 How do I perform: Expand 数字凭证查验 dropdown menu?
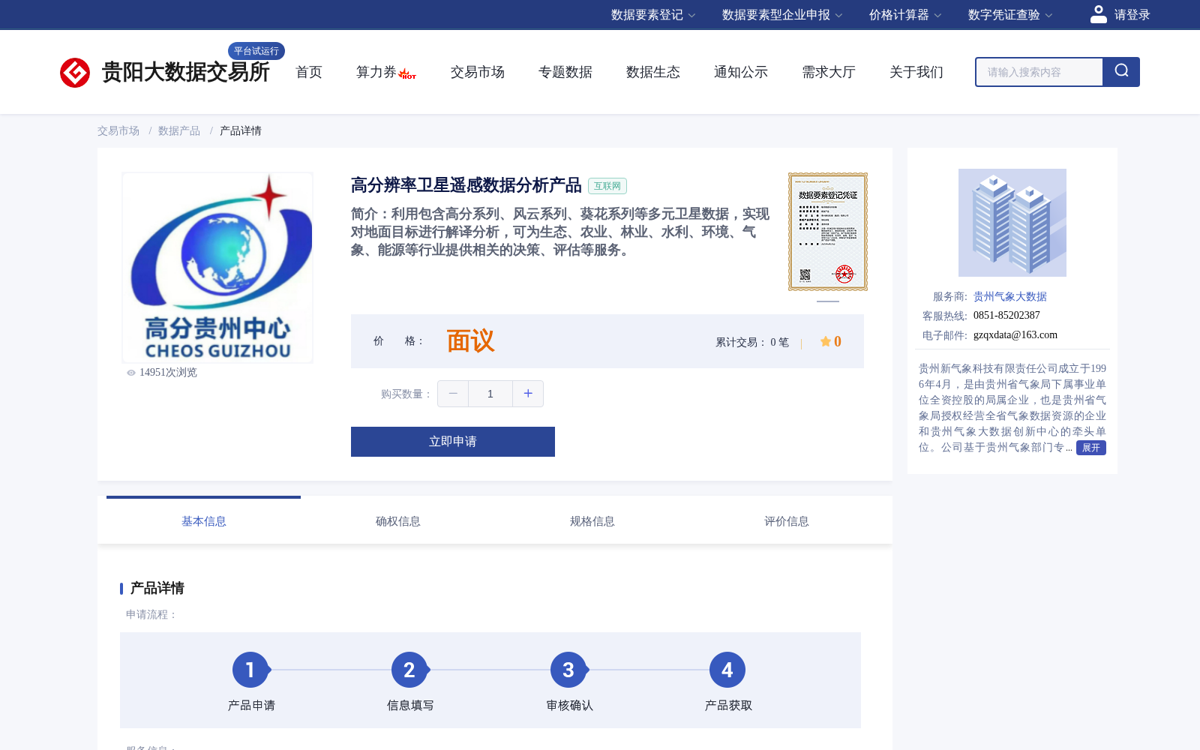coord(1010,15)
